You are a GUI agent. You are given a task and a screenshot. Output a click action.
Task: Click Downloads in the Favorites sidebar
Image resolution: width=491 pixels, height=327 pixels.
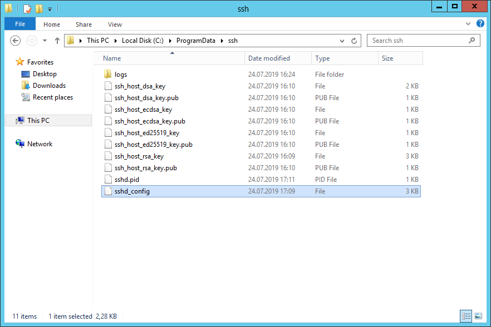(x=50, y=86)
